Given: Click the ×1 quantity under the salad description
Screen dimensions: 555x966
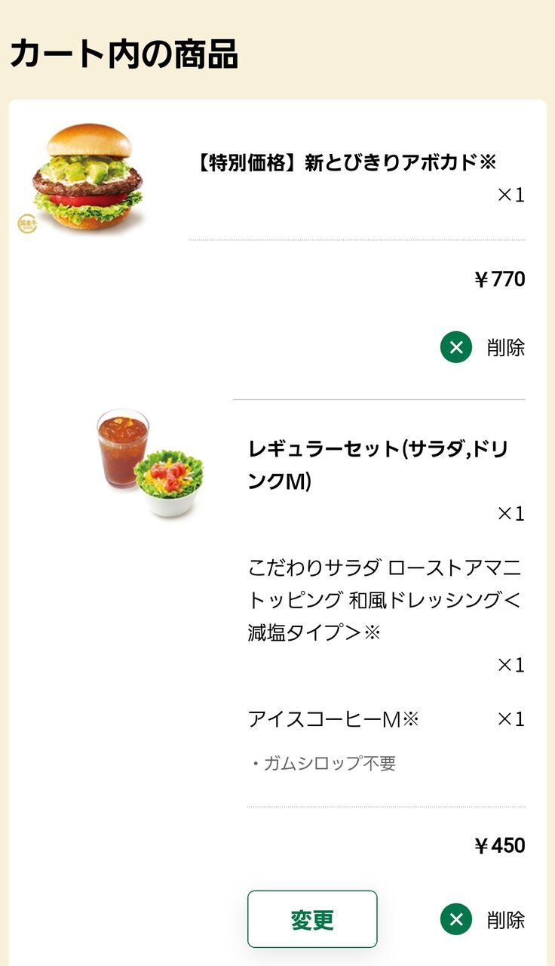Looking at the screenshot, I should (511, 665).
